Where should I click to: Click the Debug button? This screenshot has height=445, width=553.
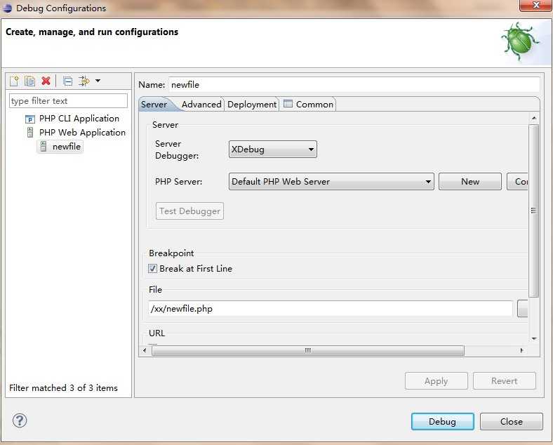pyautogui.click(x=442, y=421)
